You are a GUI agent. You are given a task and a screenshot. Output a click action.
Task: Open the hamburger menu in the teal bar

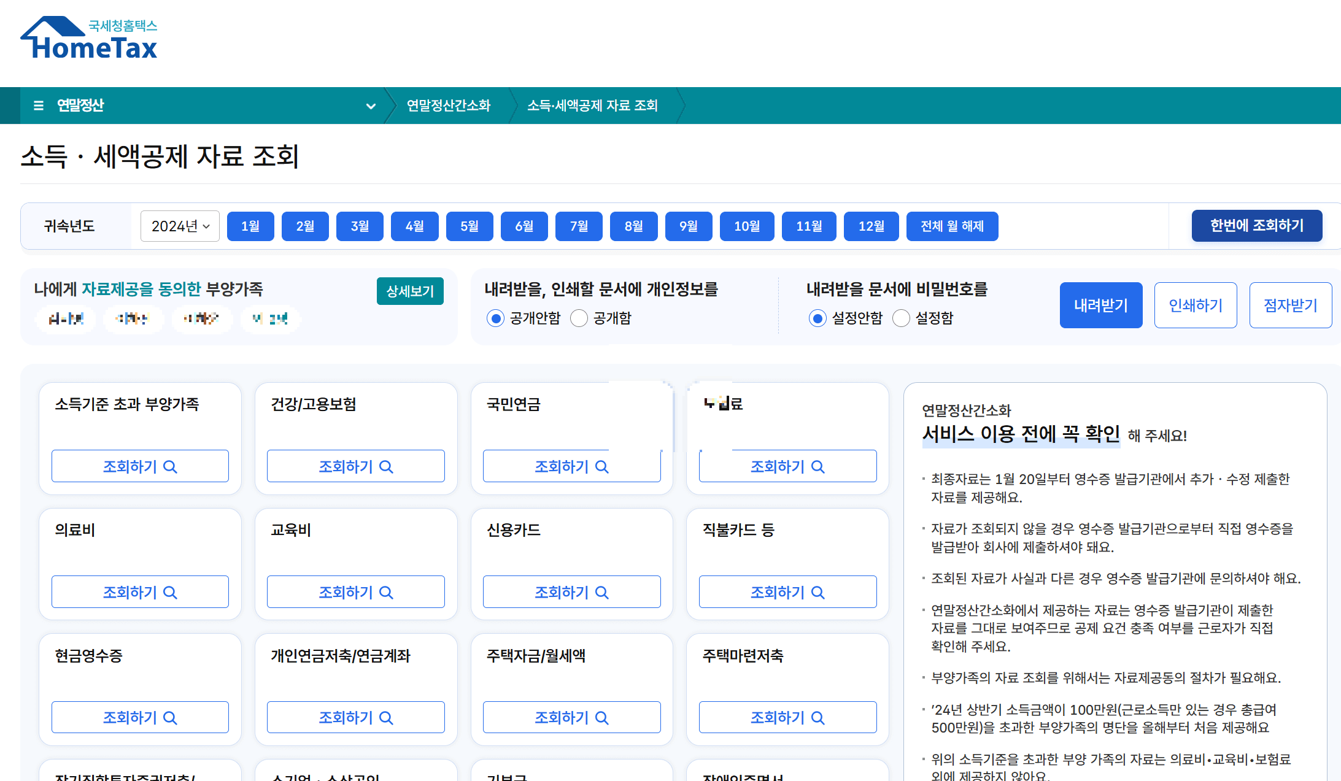click(x=38, y=105)
